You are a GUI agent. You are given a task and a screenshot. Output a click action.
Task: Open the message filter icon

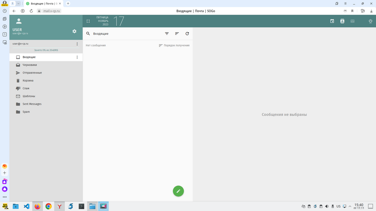tap(167, 34)
